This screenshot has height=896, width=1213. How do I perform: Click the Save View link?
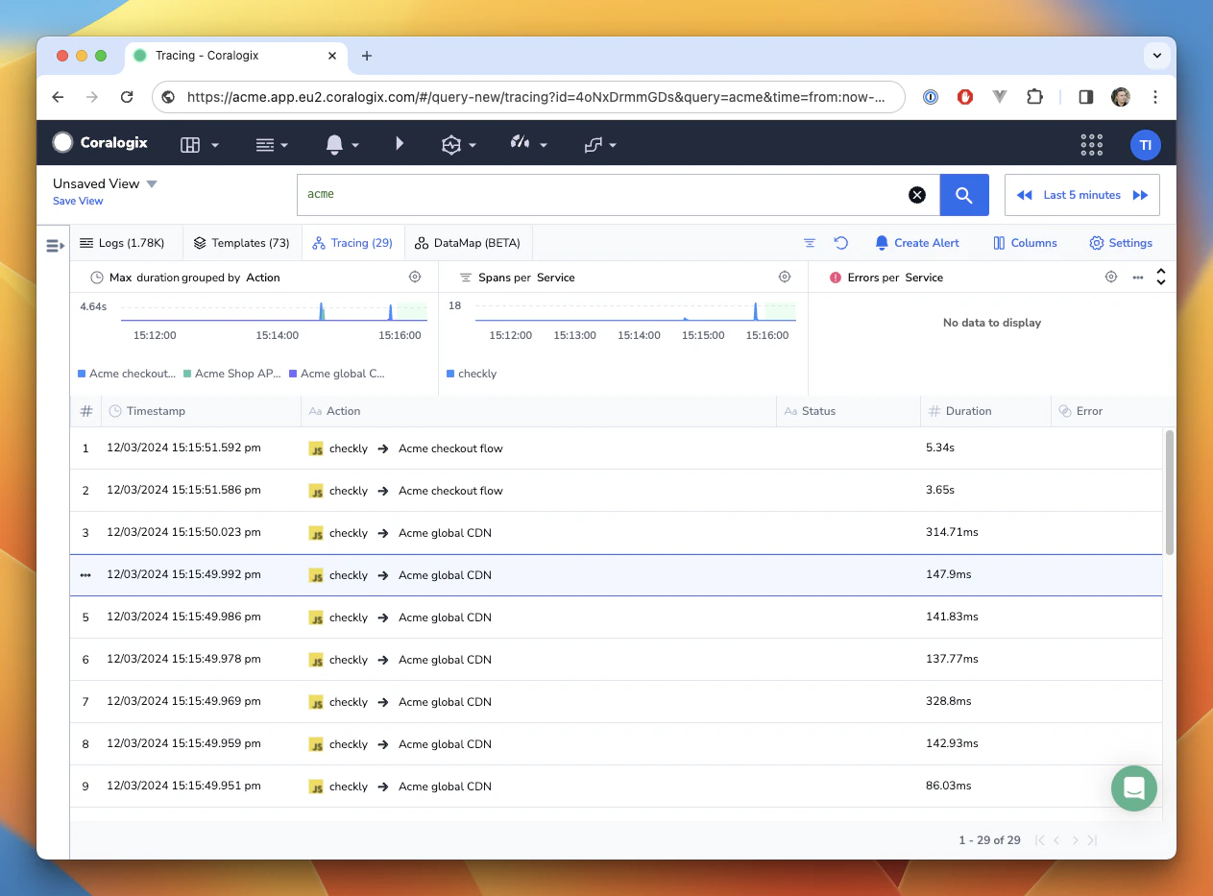[78, 201]
